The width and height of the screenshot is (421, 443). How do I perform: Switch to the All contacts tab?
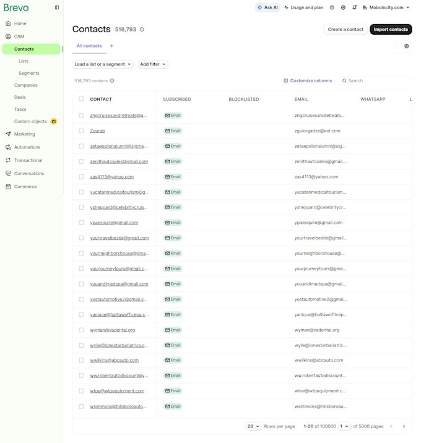tap(89, 46)
